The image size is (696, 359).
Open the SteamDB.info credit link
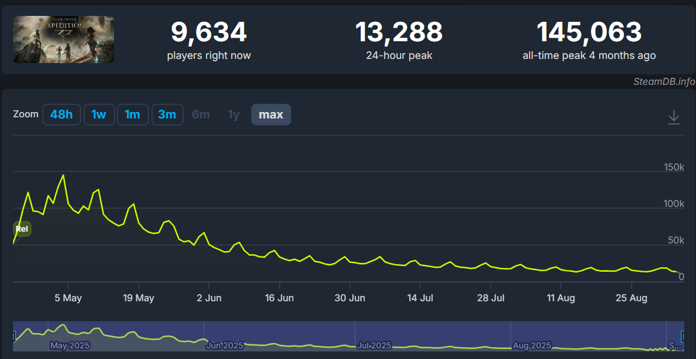664,81
